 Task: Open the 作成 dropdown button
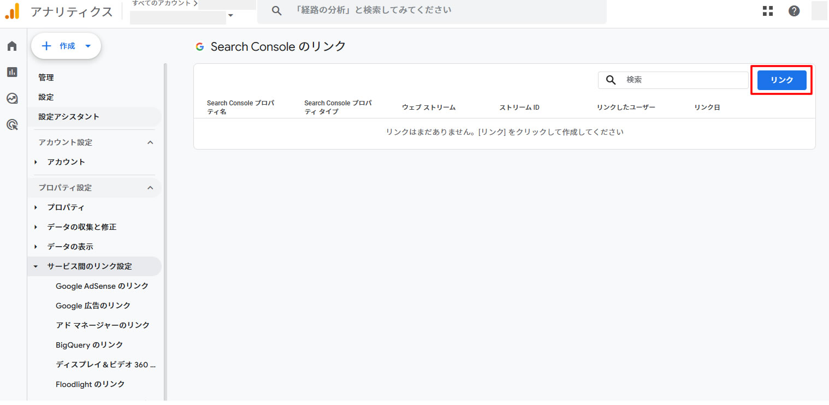[x=66, y=46]
